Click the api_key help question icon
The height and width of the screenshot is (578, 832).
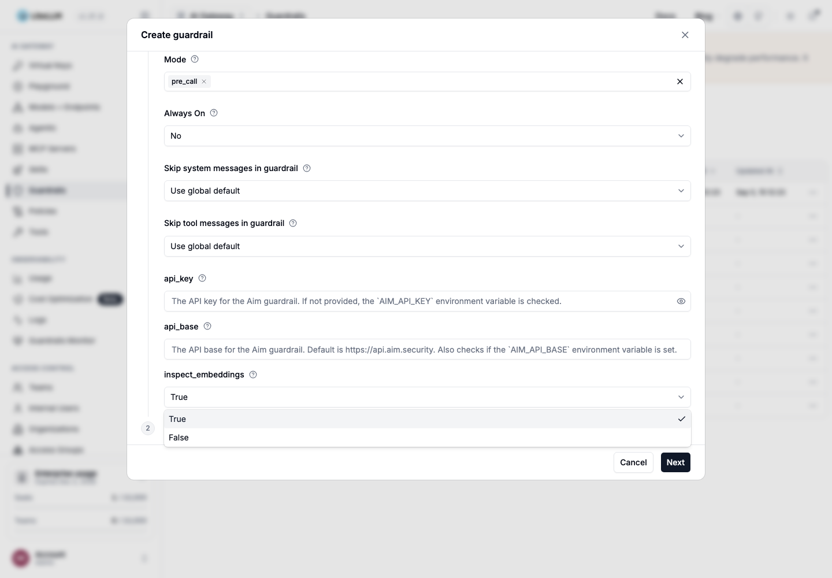tap(202, 278)
